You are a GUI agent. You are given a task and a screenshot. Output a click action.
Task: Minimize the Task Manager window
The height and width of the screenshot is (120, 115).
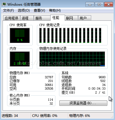coord(90,5)
